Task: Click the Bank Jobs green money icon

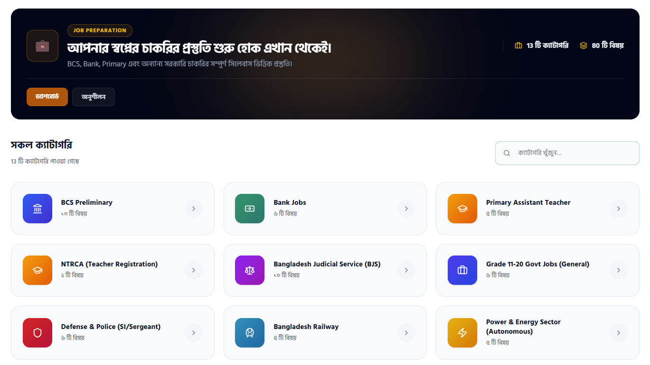Action: click(250, 209)
